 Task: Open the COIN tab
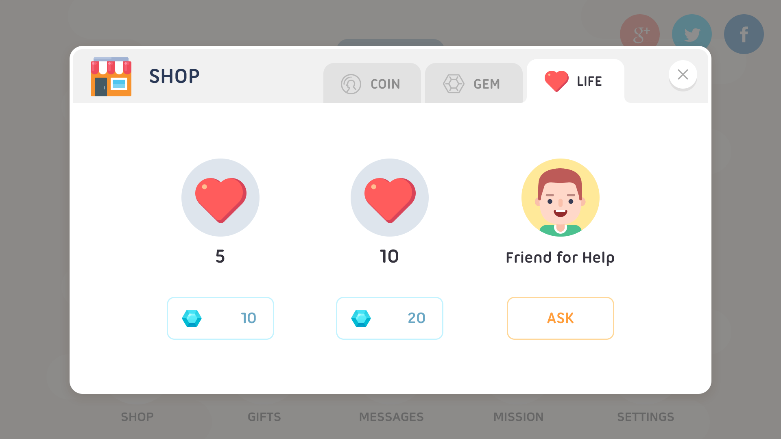[x=372, y=83]
